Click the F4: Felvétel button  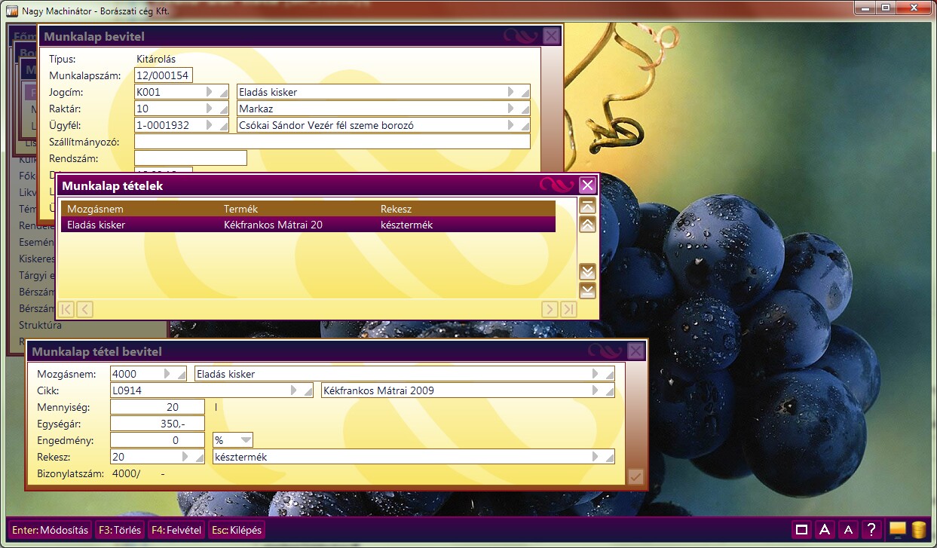(x=176, y=530)
